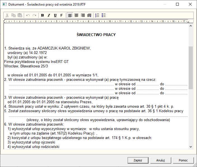
Task: Click the scroll up arrow
Action: 191,26
